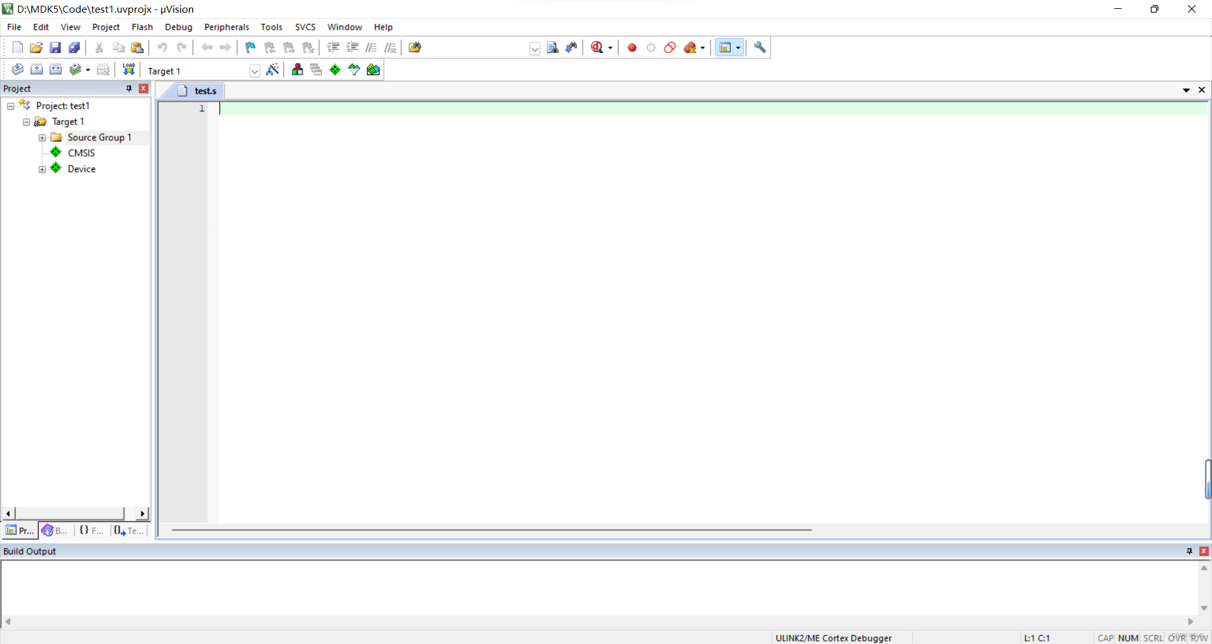Rebuild all target files icon
Screen dimensions: 1212x644
[x=56, y=69]
